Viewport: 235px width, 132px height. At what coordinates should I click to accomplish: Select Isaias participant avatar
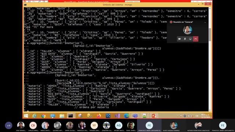[x=131, y=125]
